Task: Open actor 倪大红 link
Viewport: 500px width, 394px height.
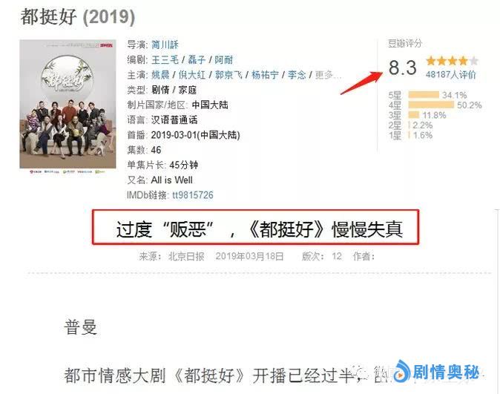Action: 191,75
